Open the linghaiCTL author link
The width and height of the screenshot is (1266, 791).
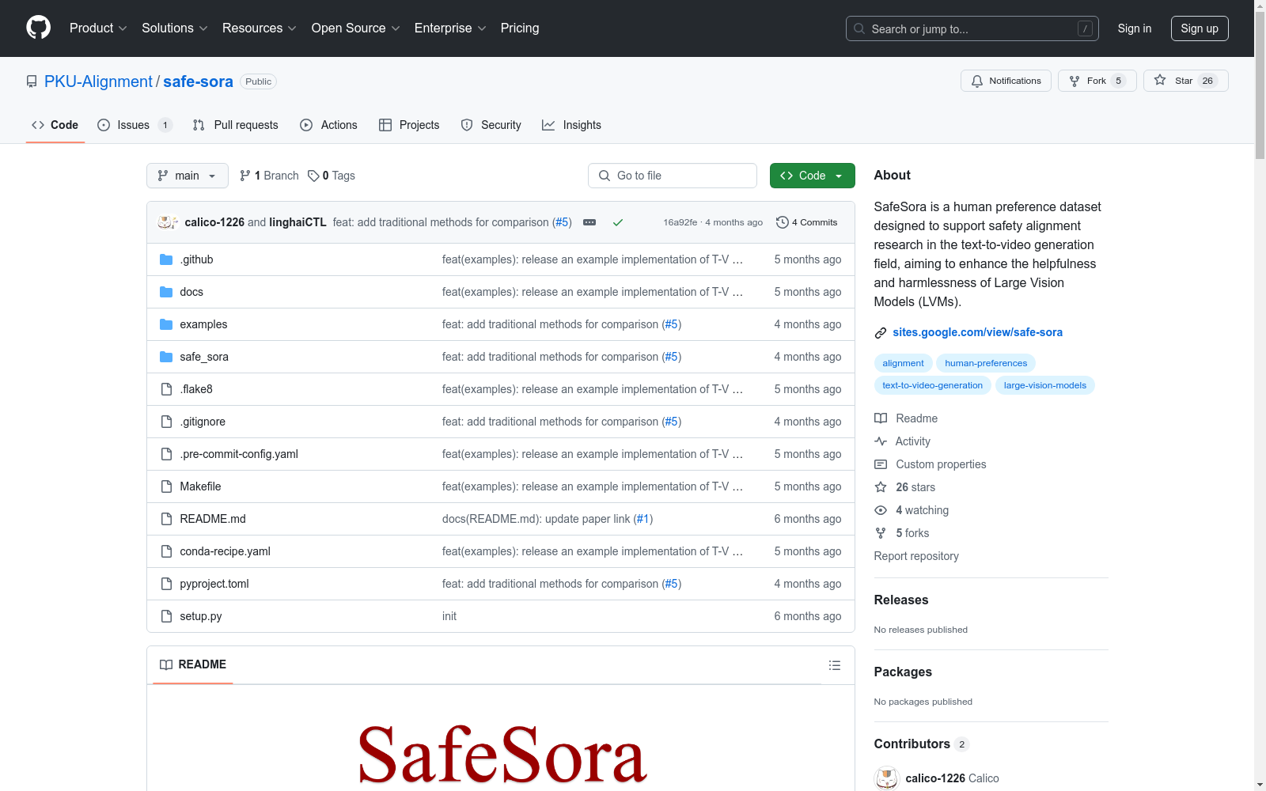tap(298, 222)
